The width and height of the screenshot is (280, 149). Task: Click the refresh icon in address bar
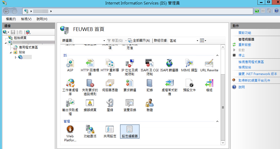tap(257, 11)
